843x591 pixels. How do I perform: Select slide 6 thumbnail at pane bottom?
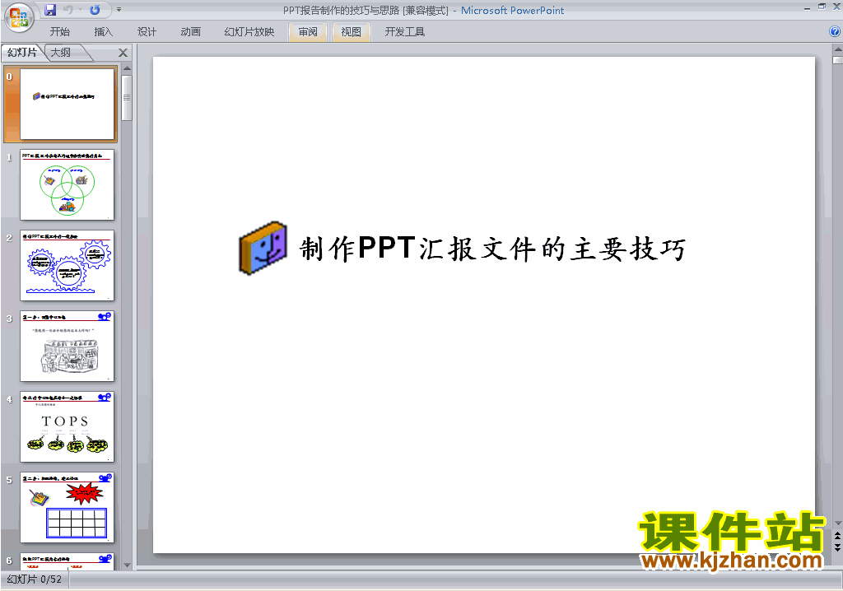[68, 561]
